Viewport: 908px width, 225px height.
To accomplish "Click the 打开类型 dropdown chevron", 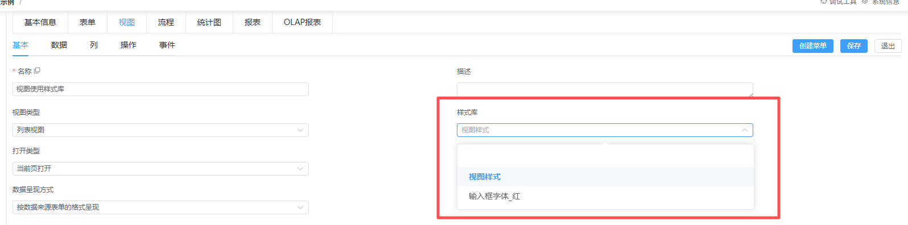I will point(300,169).
